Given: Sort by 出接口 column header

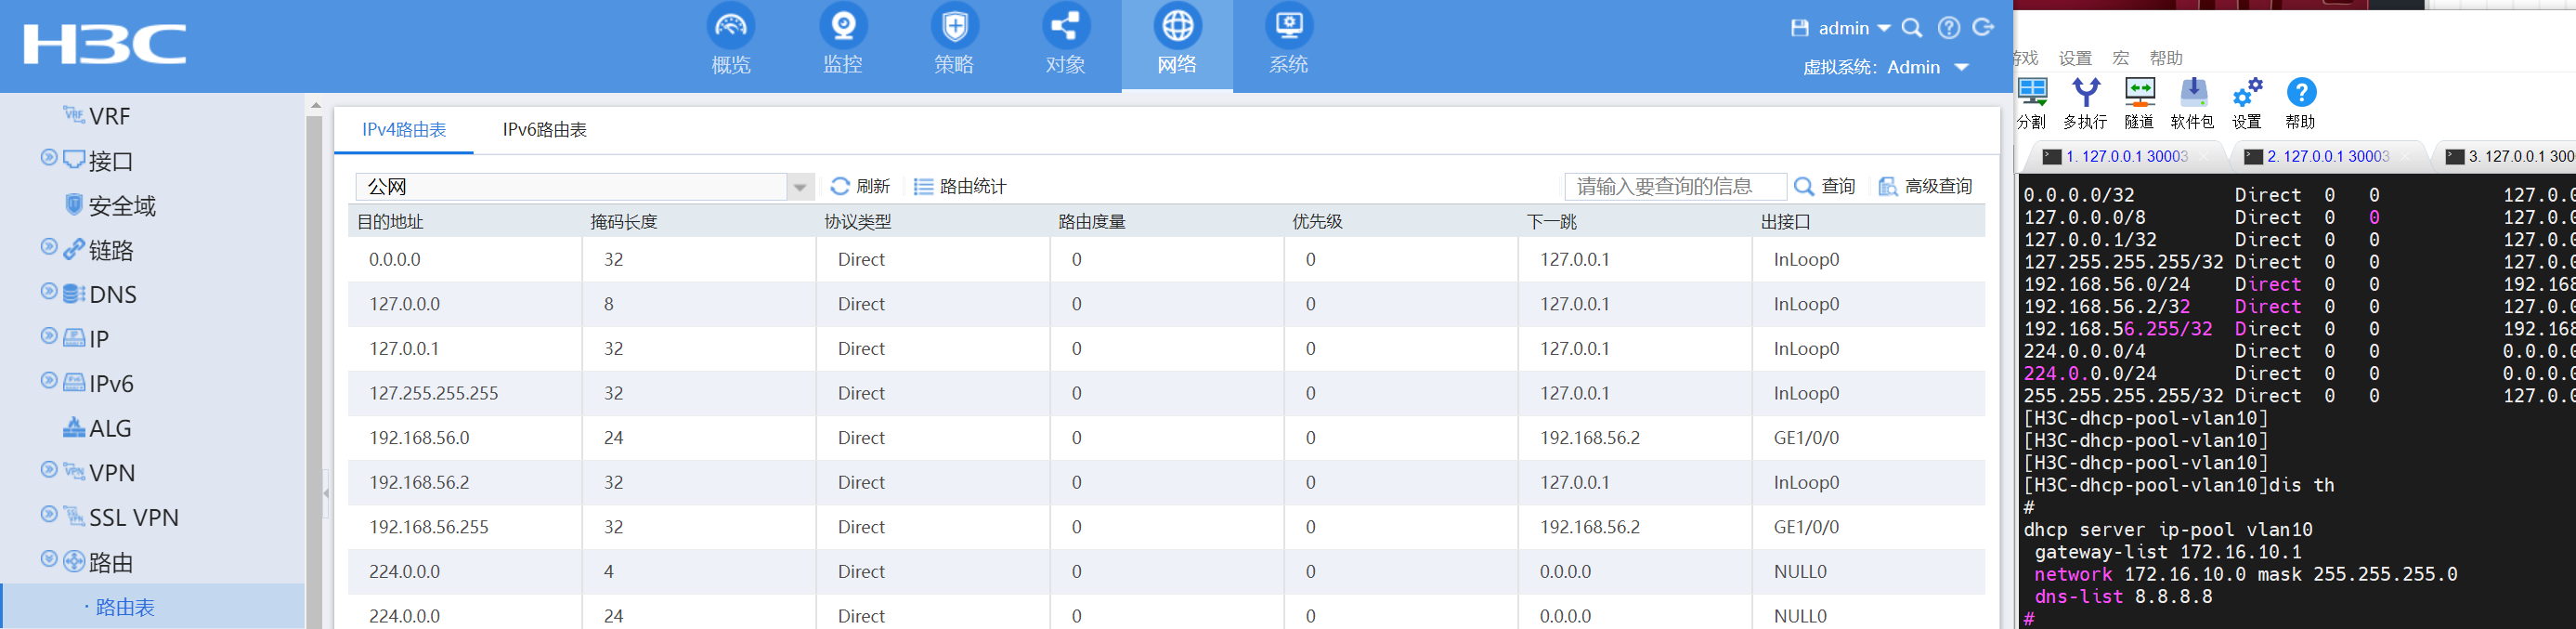Looking at the screenshot, I should [x=1786, y=222].
